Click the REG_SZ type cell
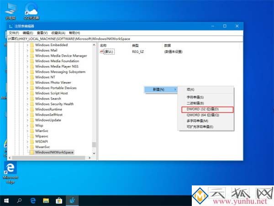 pyautogui.click(x=138, y=52)
